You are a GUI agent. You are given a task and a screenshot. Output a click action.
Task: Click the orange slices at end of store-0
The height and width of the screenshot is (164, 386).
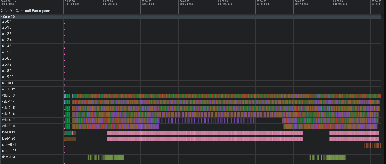pos(371,145)
